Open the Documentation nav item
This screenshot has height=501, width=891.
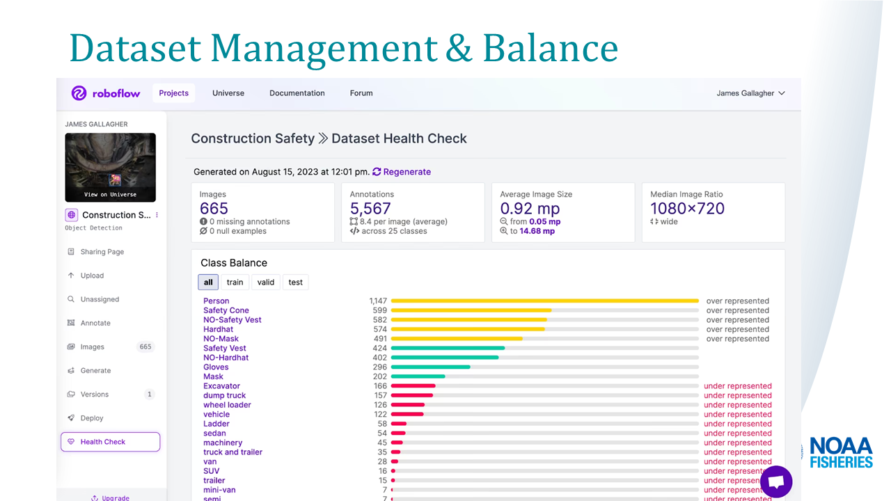click(297, 93)
